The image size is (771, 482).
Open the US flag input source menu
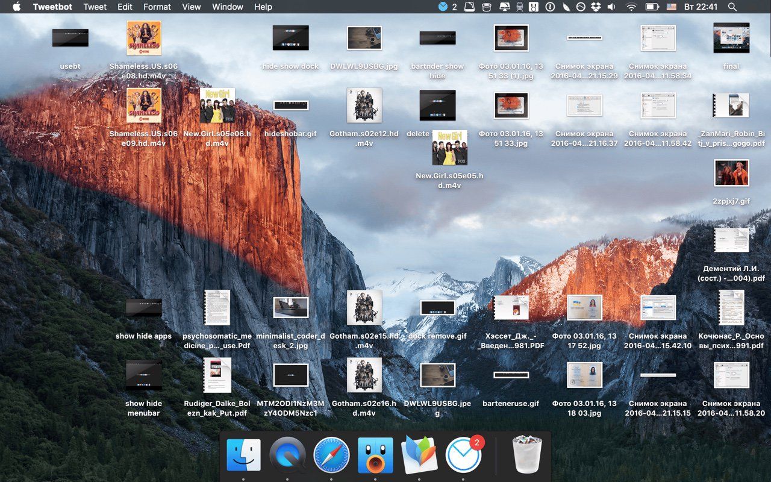(671, 7)
